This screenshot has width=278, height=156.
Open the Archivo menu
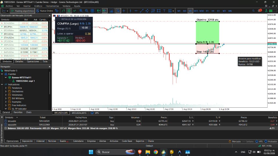pos(9,6)
